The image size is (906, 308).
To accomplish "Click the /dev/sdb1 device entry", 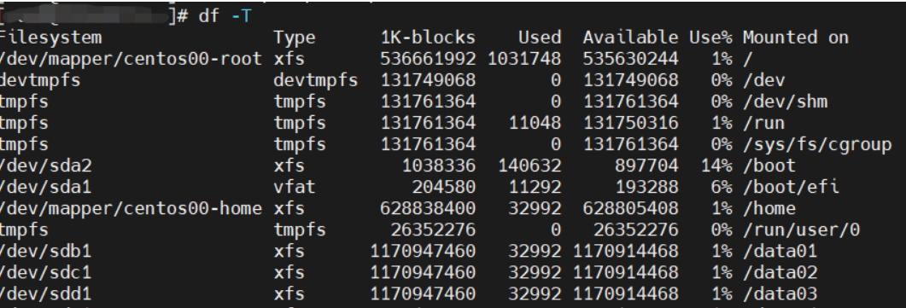I will 45,251.
